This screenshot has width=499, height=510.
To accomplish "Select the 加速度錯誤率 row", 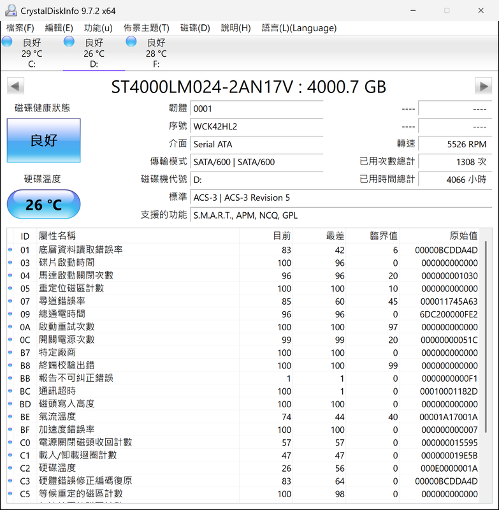I will point(243,430).
